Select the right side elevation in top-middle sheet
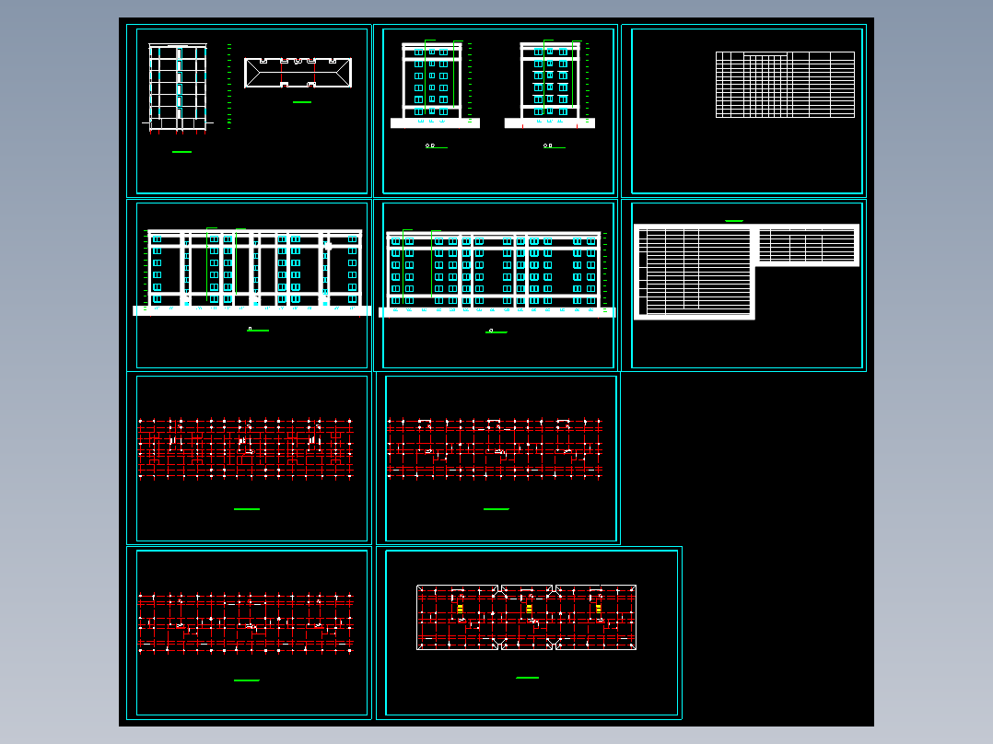Screen dimensions: 993x744 click(550, 84)
